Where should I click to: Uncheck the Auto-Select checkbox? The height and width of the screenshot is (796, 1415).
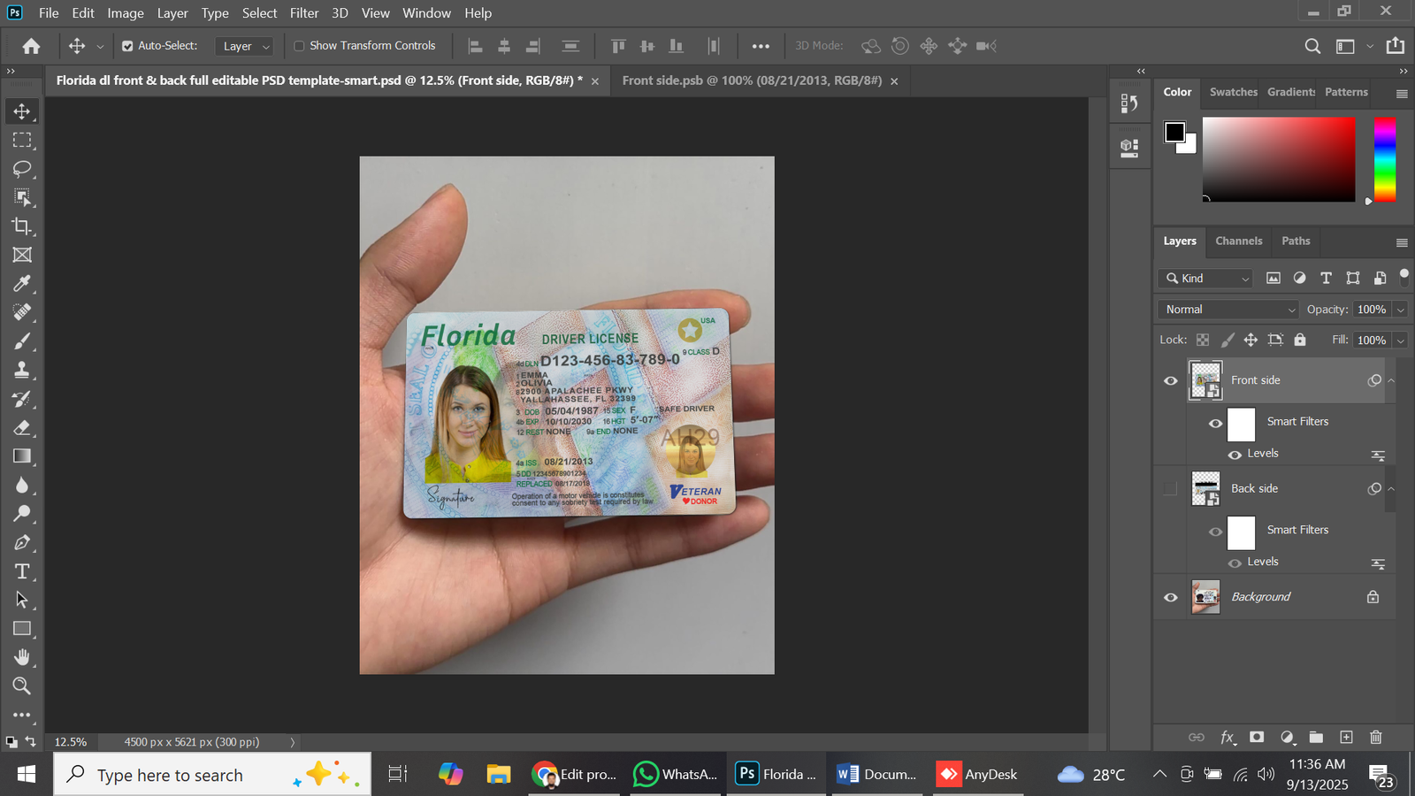click(x=127, y=46)
